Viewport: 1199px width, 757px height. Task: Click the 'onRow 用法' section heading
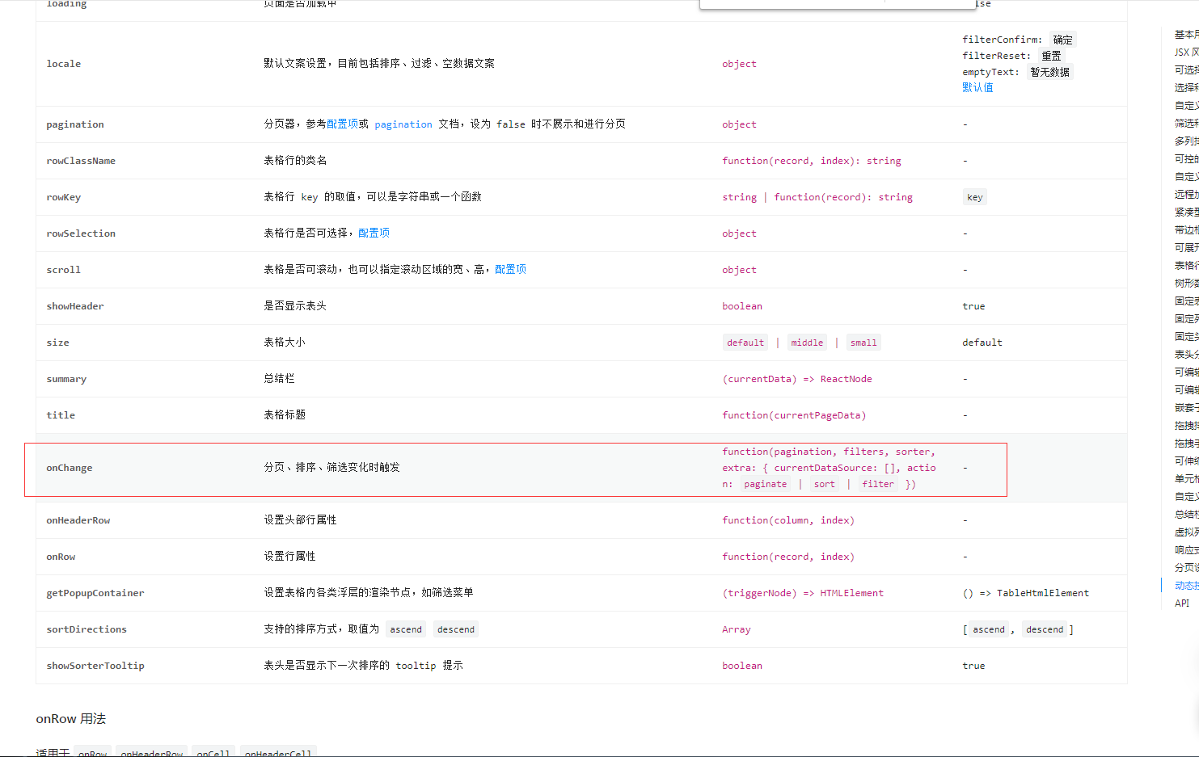pos(71,718)
